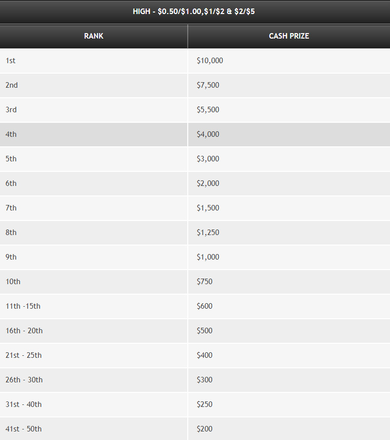This screenshot has width=390, height=440.
Task: Click the 5th rank cell
Action: pyautogui.click(x=94, y=159)
